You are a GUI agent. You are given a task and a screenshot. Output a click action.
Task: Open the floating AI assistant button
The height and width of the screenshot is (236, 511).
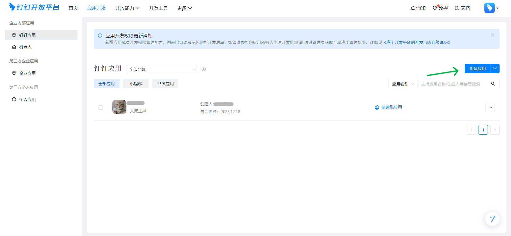click(x=492, y=219)
